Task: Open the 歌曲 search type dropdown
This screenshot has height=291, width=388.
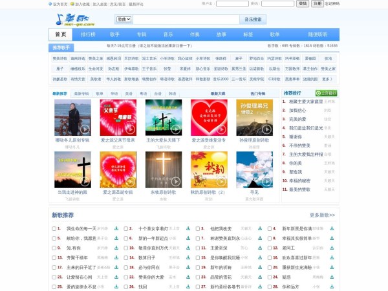Action: [x=124, y=19]
